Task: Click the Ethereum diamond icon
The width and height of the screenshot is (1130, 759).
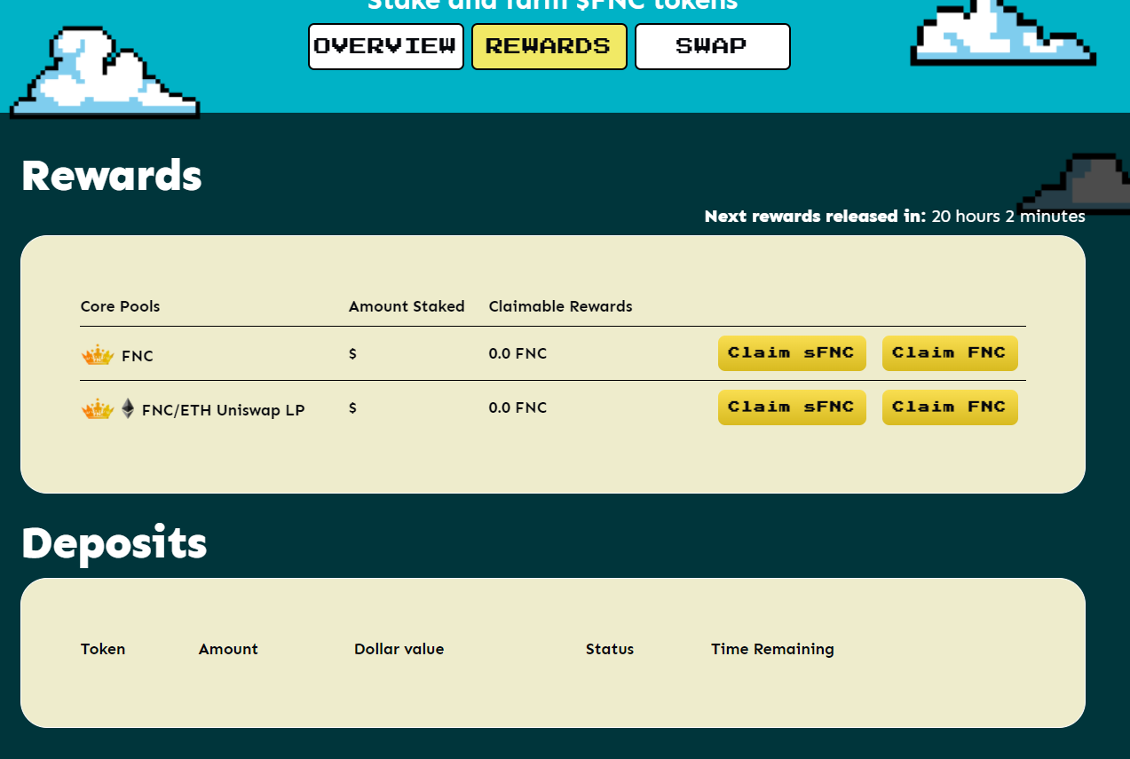Action: pyautogui.click(x=128, y=409)
